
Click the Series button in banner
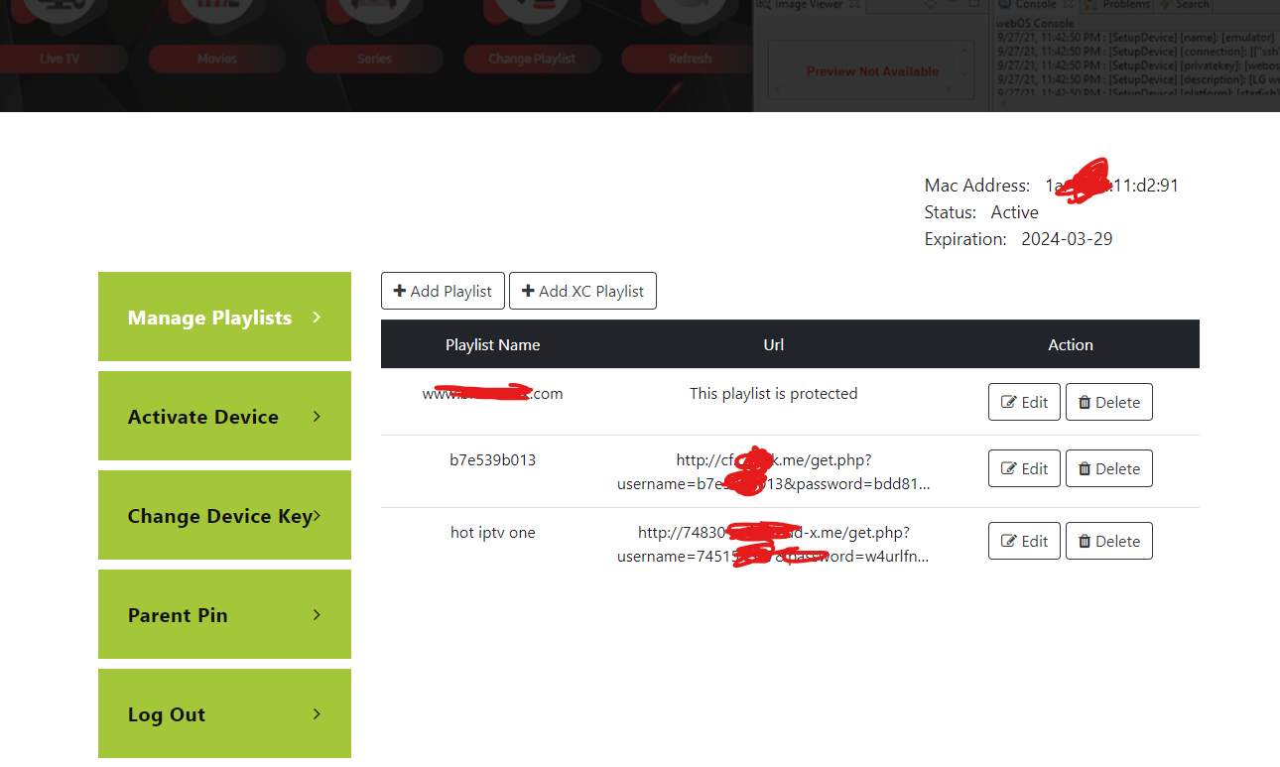tap(374, 59)
